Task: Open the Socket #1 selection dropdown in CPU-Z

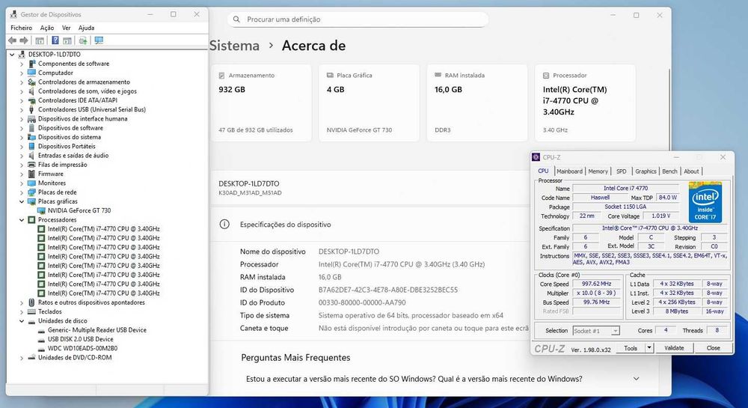Action: click(616, 331)
